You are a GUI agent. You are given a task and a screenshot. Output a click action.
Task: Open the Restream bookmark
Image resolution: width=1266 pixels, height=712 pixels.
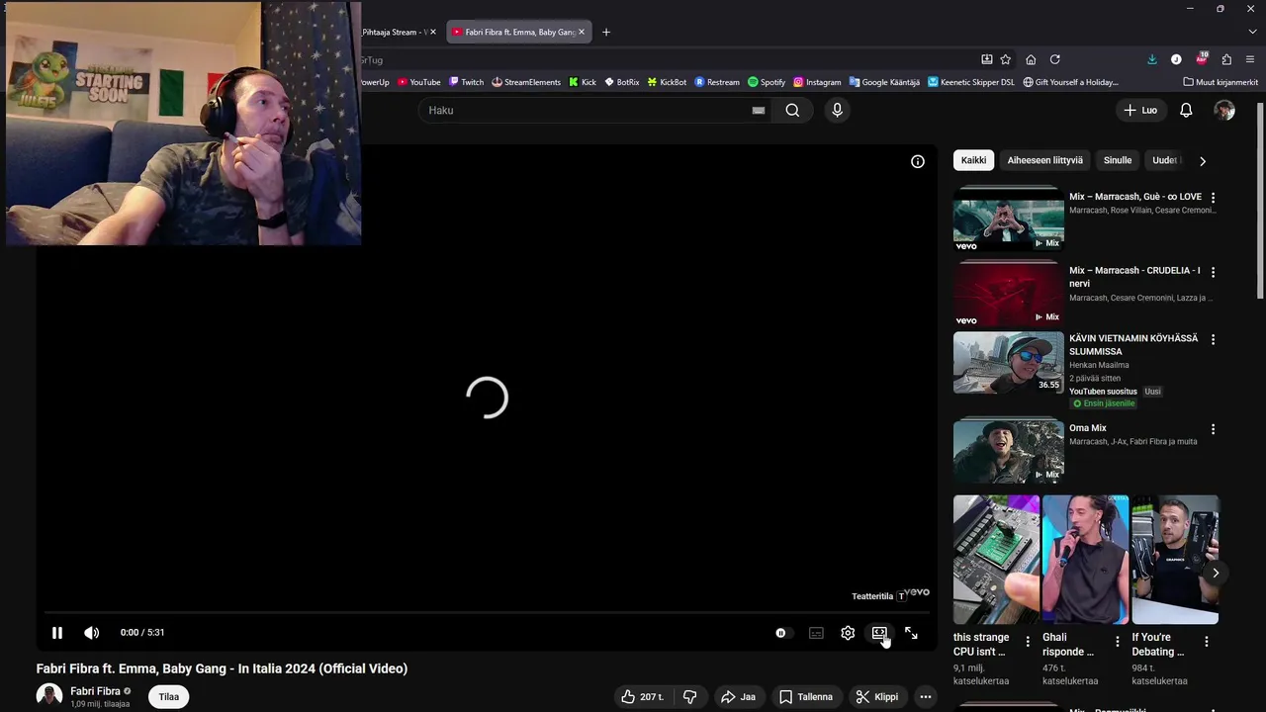(717, 82)
